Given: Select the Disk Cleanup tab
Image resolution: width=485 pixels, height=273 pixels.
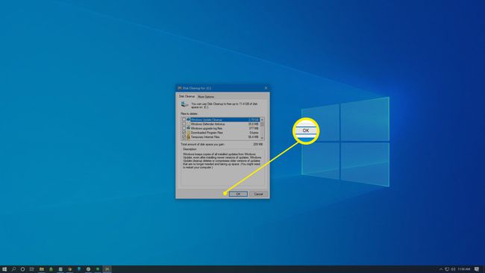Looking at the screenshot, I should click(187, 96).
